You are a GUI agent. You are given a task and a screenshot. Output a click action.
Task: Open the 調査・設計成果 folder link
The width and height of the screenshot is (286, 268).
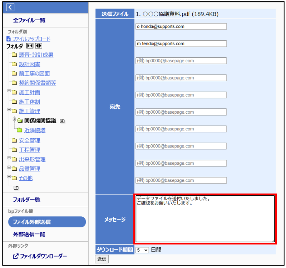point(36,55)
